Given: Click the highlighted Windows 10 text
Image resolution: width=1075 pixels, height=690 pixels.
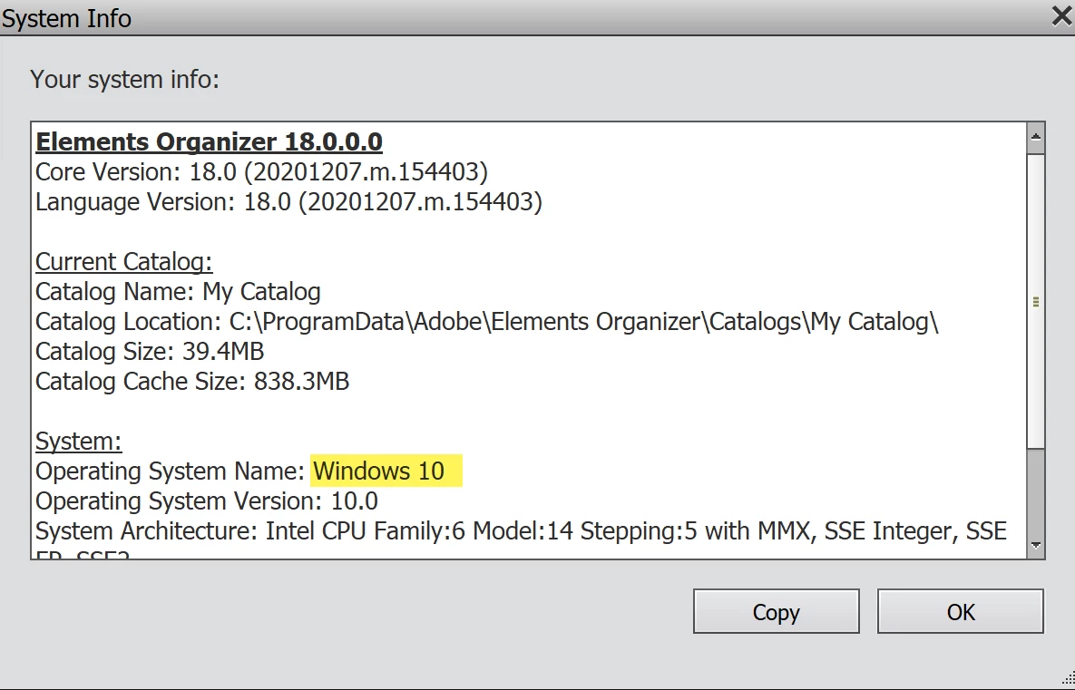Looking at the screenshot, I should [379, 471].
